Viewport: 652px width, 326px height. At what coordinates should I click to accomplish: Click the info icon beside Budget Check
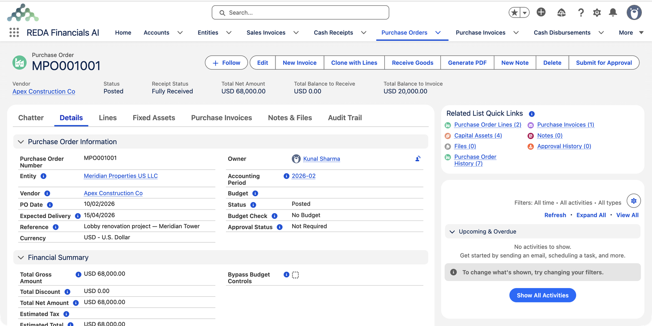[x=275, y=216]
